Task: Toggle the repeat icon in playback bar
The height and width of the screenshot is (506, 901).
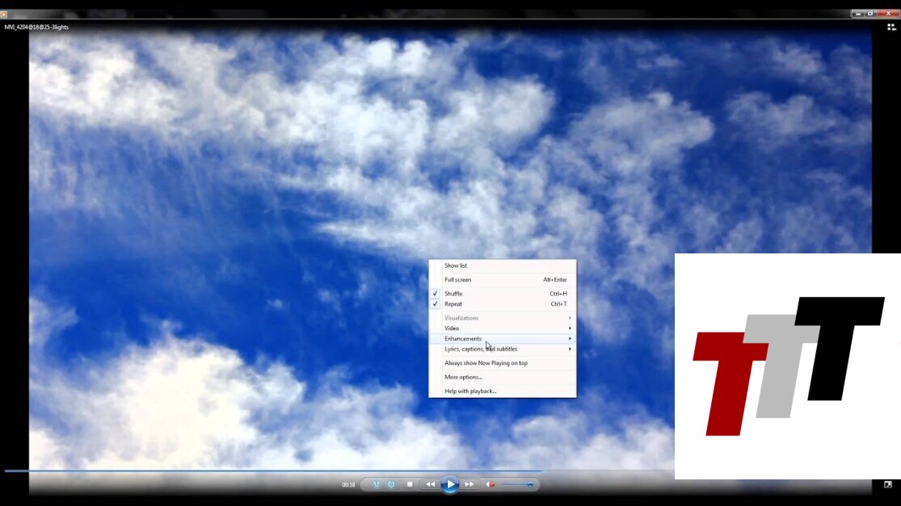Action: 391,484
